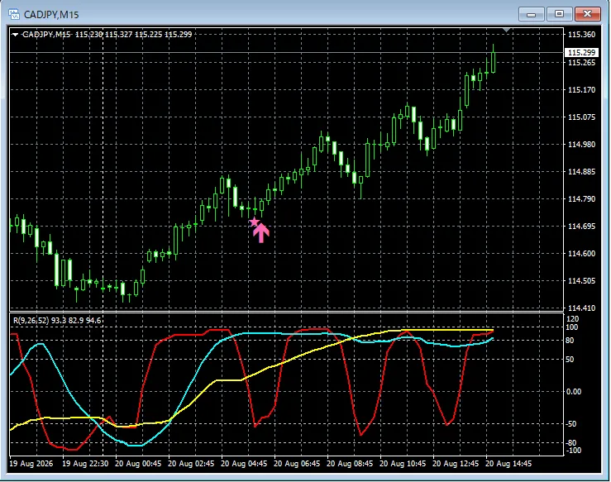
Task: Click indicator scale value -100
Action: 573,451
